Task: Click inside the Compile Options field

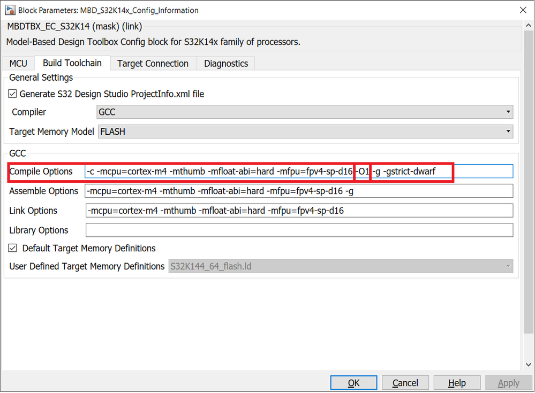Action: (299, 171)
